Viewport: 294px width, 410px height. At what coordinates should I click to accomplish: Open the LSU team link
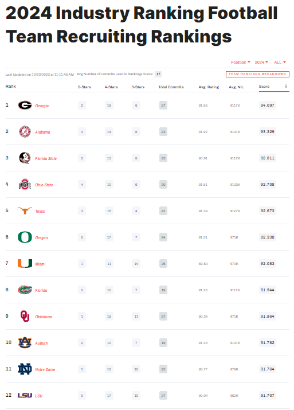pyautogui.click(x=38, y=396)
